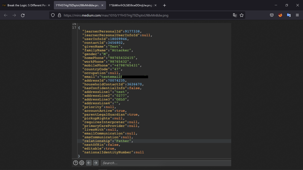Minimize the Firefox window
Image resolution: width=303 pixels, height=170 pixels.
276,5
